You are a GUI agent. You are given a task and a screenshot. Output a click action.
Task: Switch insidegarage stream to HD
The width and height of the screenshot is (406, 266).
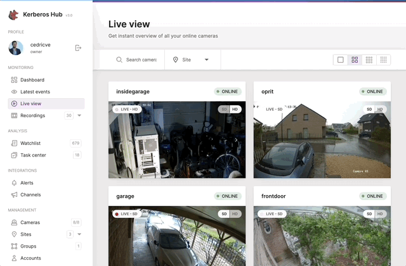(235, 110)
